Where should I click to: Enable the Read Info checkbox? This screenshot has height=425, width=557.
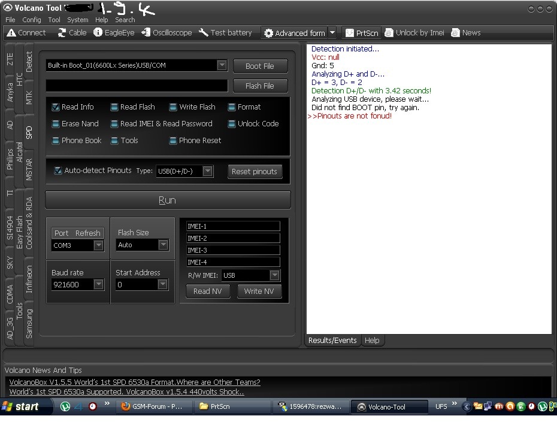56,107
